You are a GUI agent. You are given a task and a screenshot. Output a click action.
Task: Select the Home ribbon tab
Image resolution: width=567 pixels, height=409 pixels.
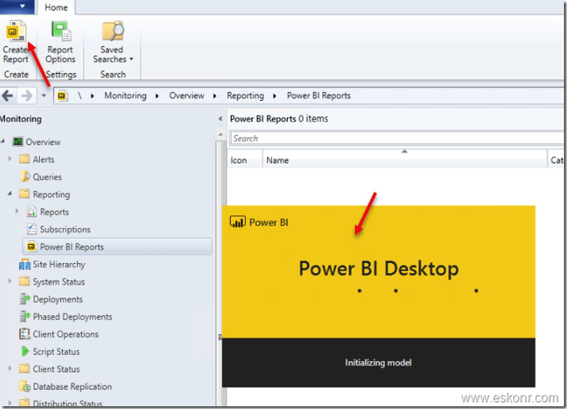click(x=56, y=7)
